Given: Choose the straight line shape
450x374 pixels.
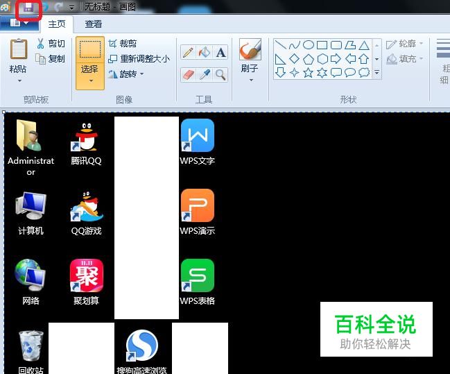Looking at the screenshot, I should pyautogui.click(x=280, y=45).
